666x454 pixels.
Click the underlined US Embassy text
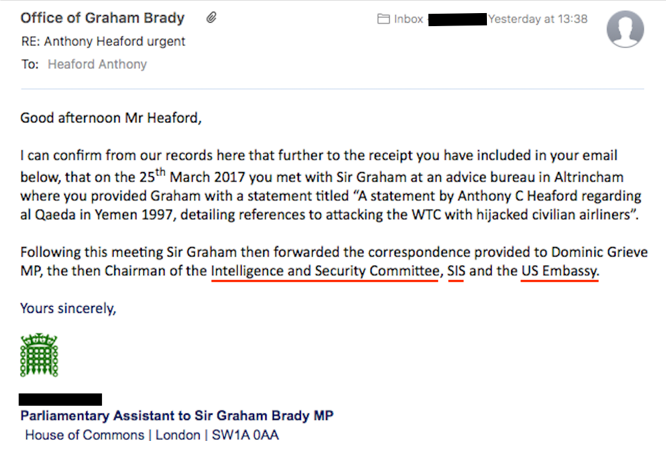pos(559,270)
